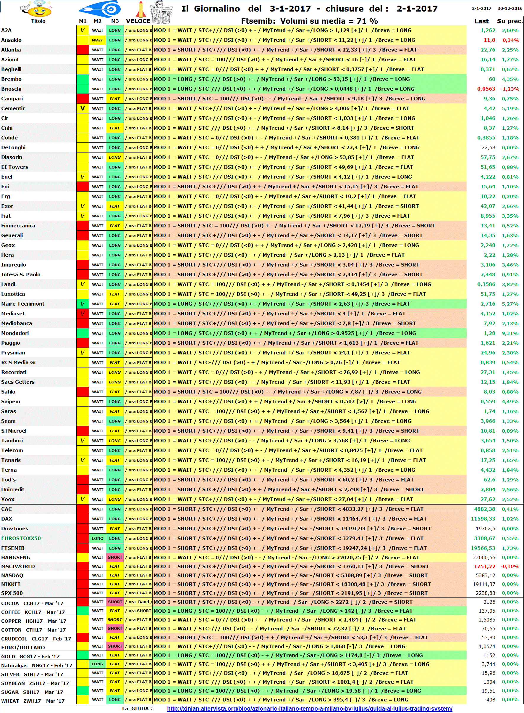Click the date header 30-12-2016
This screenshot has height=713, width=524.
[510, 8]
